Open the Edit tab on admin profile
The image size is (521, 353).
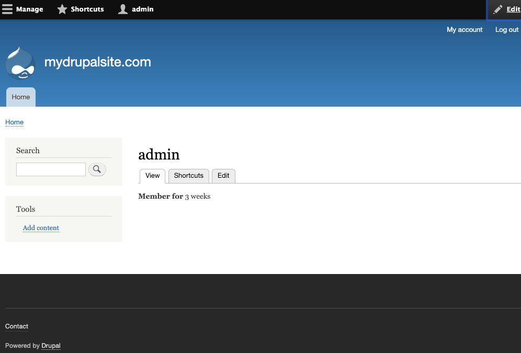click(x=223, y=176)
